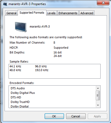Image resolution: width=111 pixels, height=123 pixels.
Task: Open the Levels tab
Action: [x=51, y=13]
